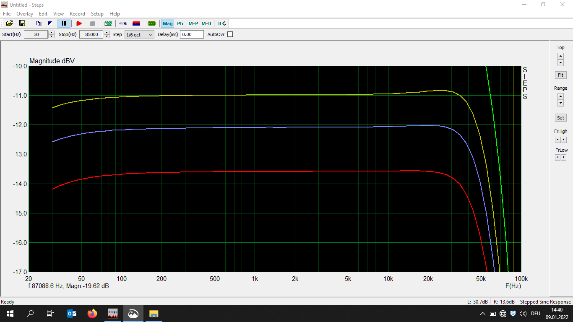Open the Record menu

click(77, 14)
